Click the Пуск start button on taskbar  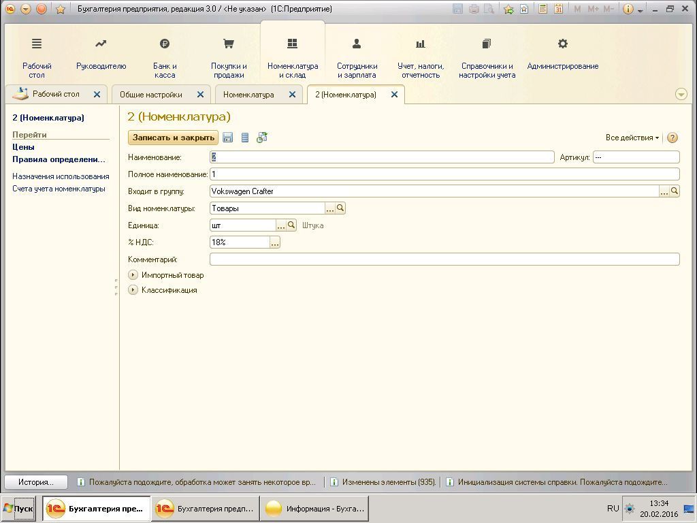pos(18,509)
